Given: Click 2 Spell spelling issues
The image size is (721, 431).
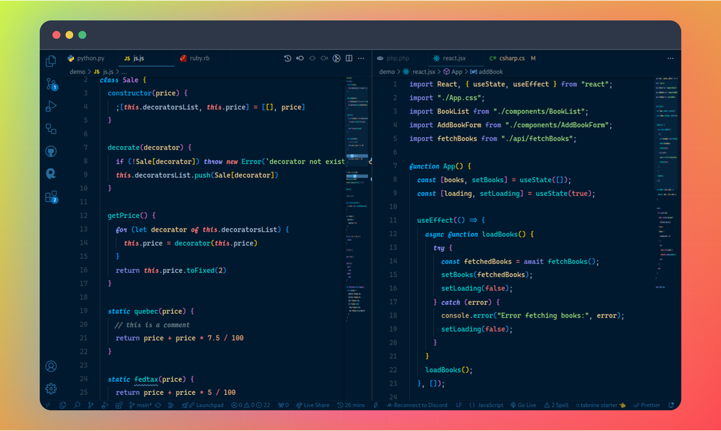Looking at the screenshot, I should click(557, 405).
